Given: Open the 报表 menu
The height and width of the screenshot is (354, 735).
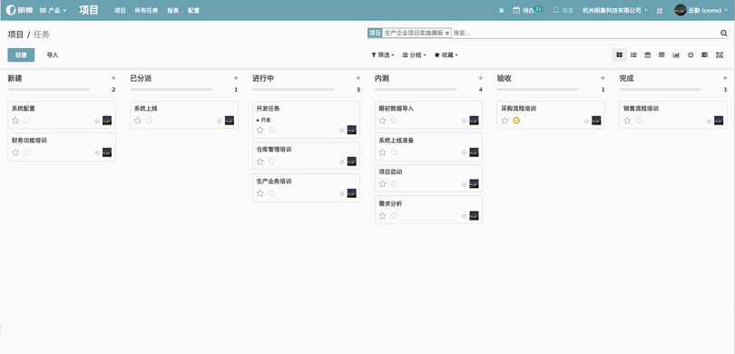Looking at the screenshot, I should point(173,10).
